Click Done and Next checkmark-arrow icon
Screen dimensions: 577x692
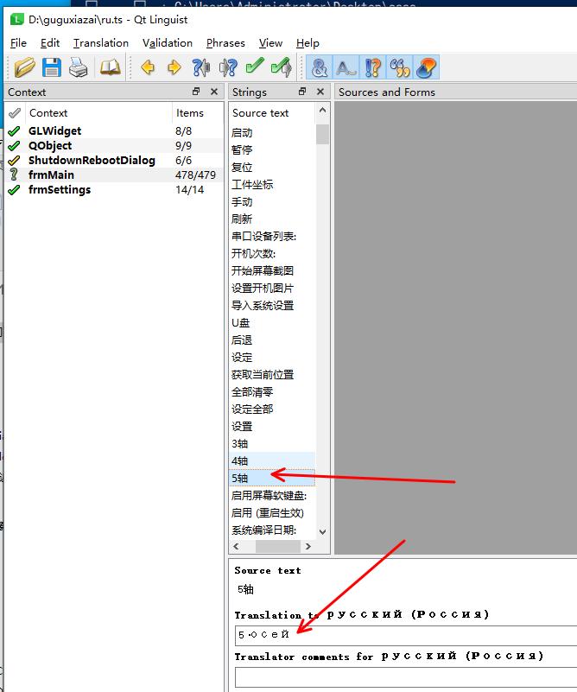(x=281, y=67)
